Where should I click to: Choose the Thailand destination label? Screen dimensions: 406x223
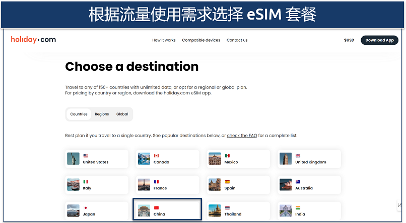point(233,214)
